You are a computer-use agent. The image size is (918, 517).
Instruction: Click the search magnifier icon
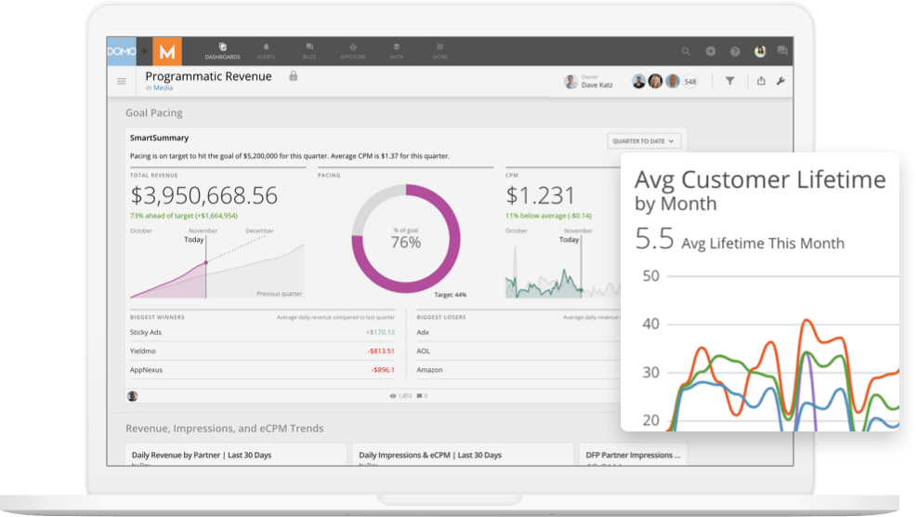(687, 52)
